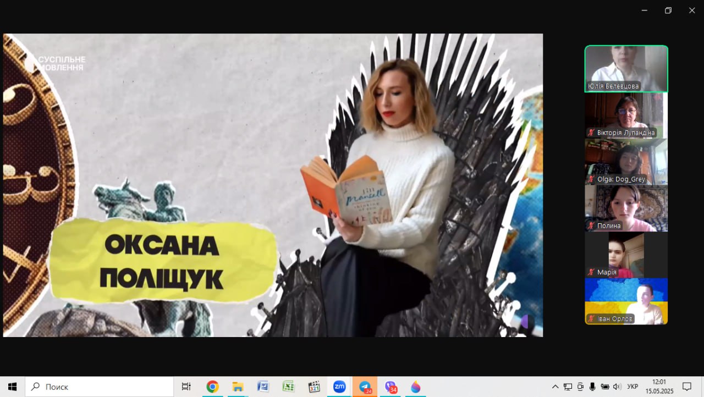Click the name label Юлія Белевцова
The image size is (704, 397).
(613, 86)
